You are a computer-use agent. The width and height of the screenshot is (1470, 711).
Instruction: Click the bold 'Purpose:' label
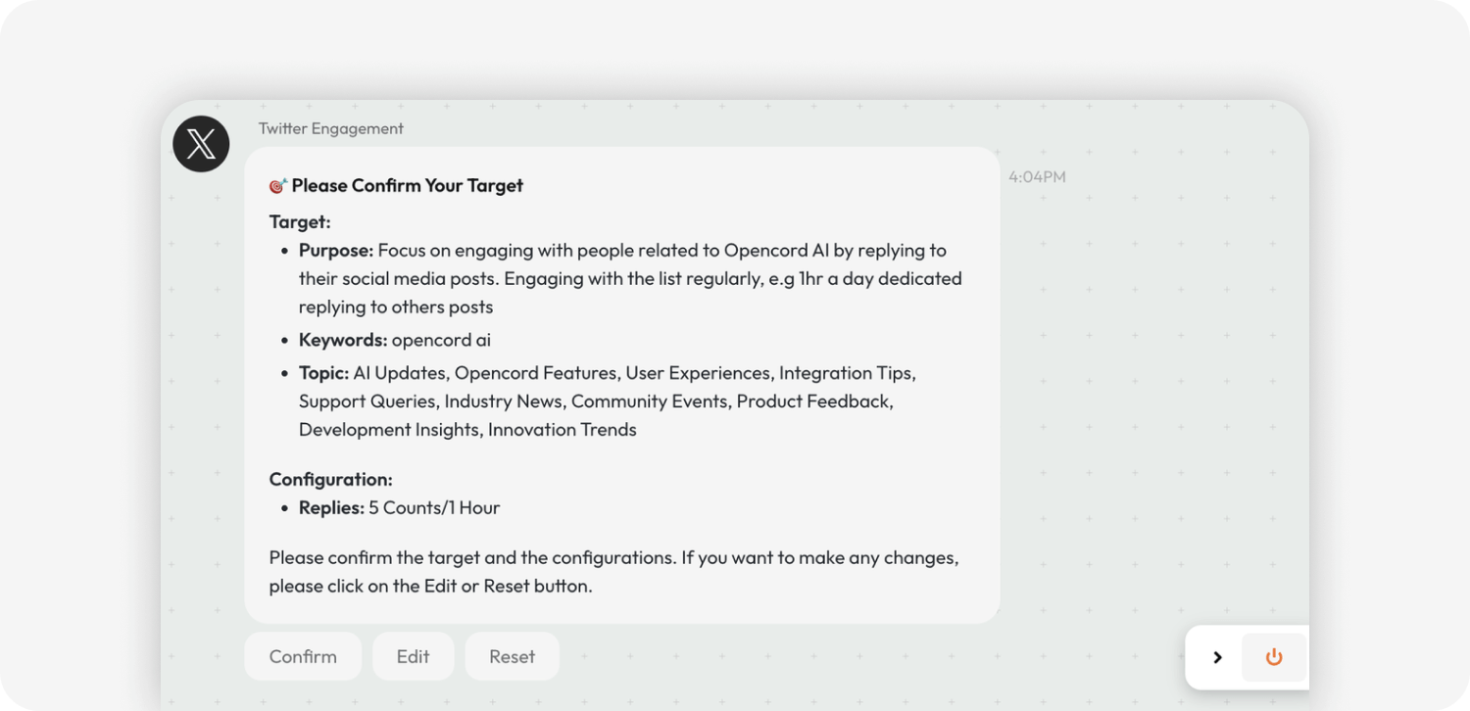pos(336,251)
